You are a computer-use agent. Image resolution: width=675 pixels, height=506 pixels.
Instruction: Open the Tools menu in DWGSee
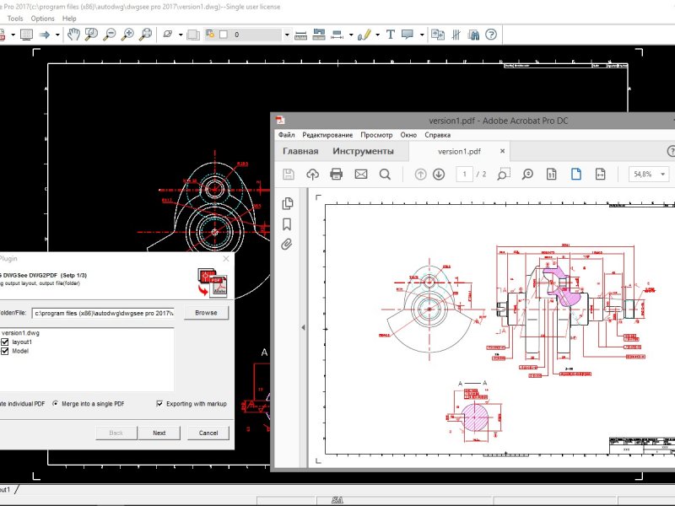click(15, 19)
